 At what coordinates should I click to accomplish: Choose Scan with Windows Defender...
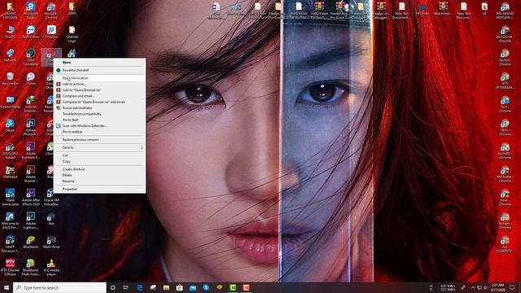pos(99,126)
